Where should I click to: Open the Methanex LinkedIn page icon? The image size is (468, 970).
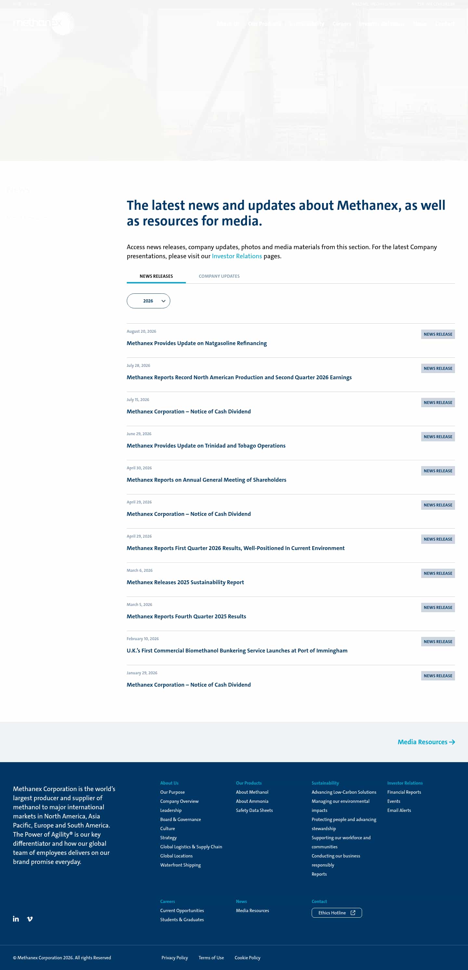click(16, 919)
